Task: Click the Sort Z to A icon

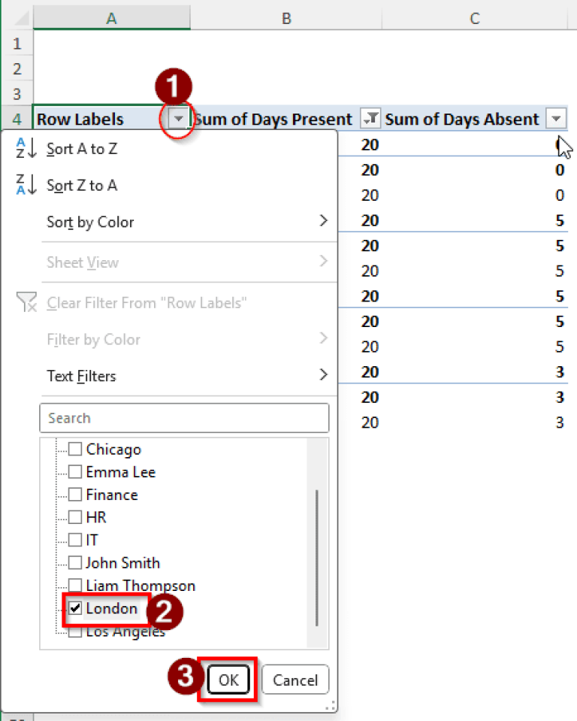Action: pos(26,185)
